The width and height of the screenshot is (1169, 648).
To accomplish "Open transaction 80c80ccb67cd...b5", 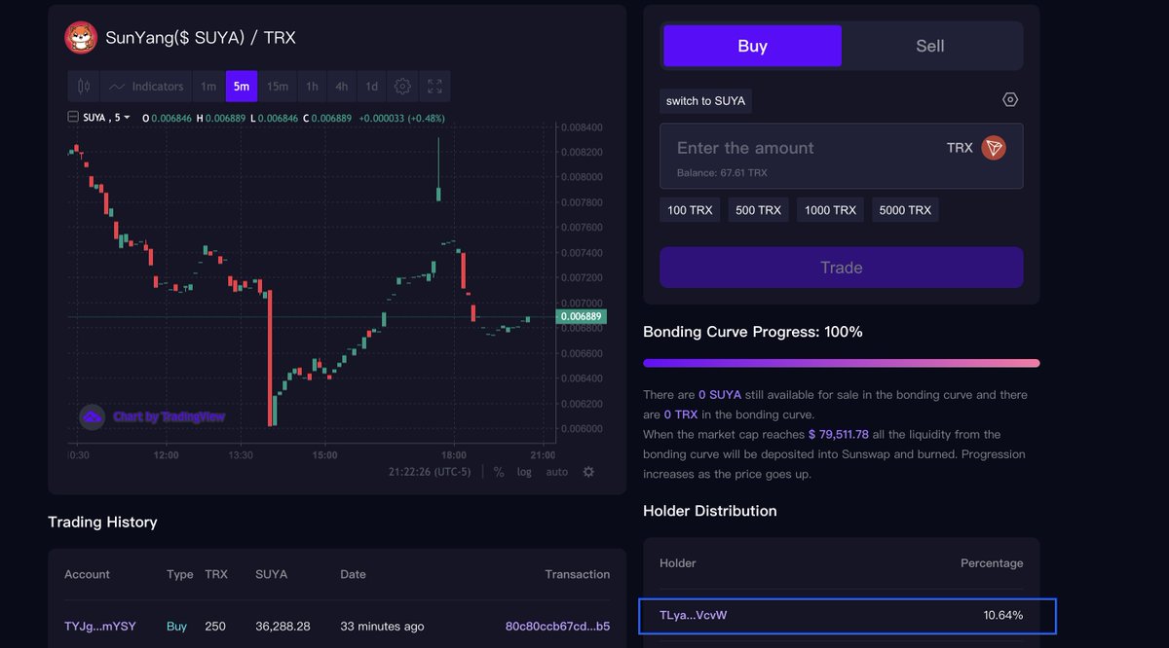I will click(x=557, y=627).
